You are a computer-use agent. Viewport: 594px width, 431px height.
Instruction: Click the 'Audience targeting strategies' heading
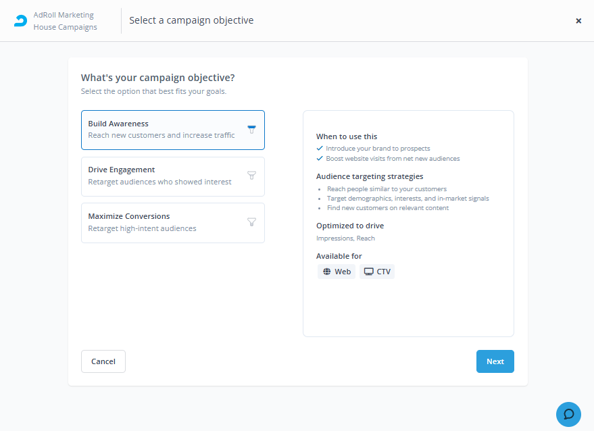[370, 176]
